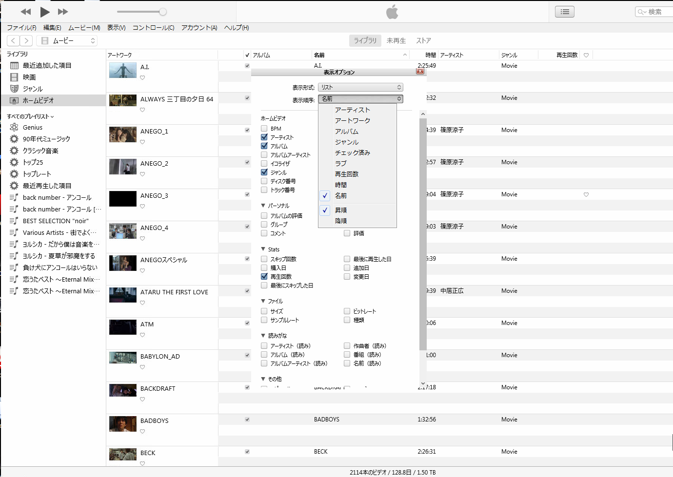Viewport: 673px width, 477px height.
Task: Choose ジャンル in the sort order menu
Action: (x=347, y=142)
